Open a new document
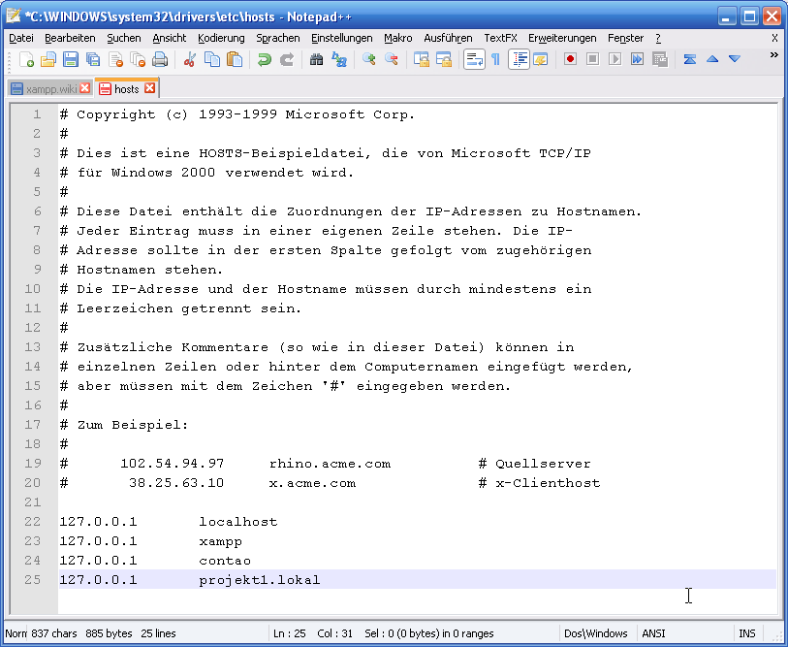 [27, 58]
